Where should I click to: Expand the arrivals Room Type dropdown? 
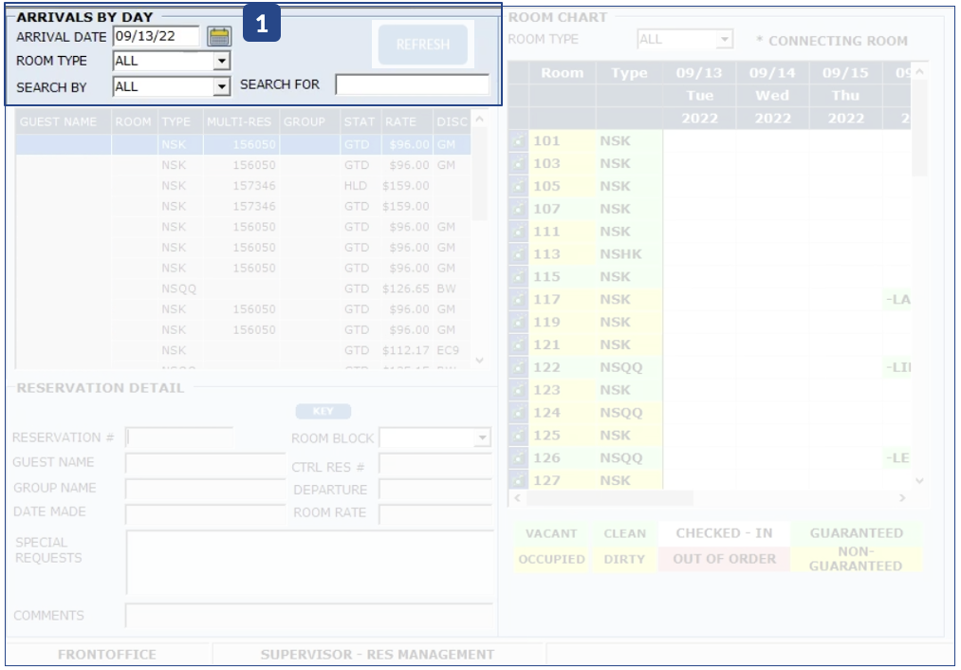[x=221, y=62]
